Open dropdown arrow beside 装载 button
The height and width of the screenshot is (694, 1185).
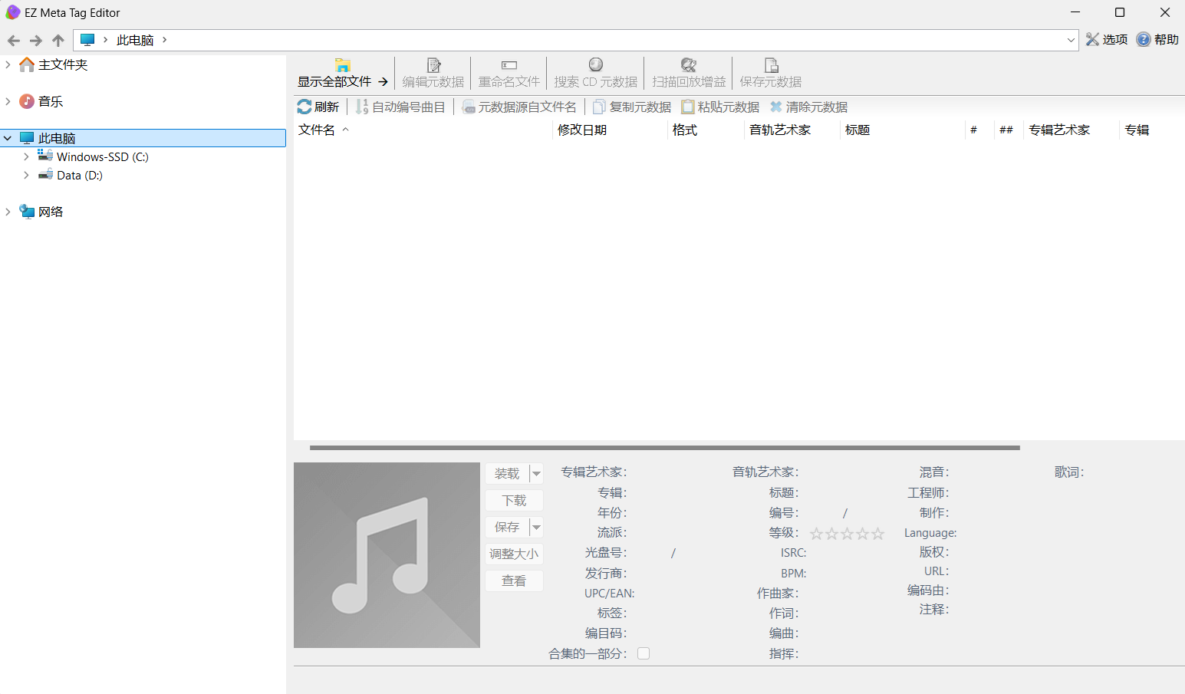(537, 474)
